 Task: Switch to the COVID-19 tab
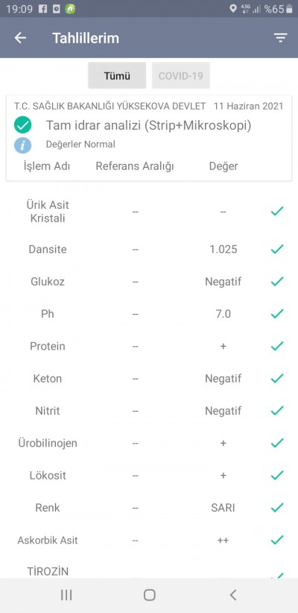(x=181, y=75)
